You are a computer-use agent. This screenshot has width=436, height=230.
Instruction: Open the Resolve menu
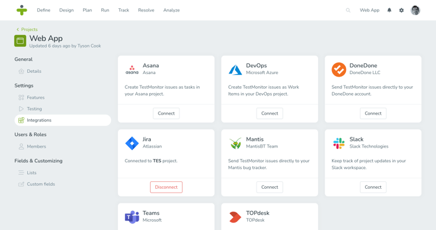146,10
